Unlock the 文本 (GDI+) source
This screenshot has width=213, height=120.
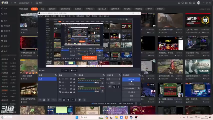click(74, 79)
